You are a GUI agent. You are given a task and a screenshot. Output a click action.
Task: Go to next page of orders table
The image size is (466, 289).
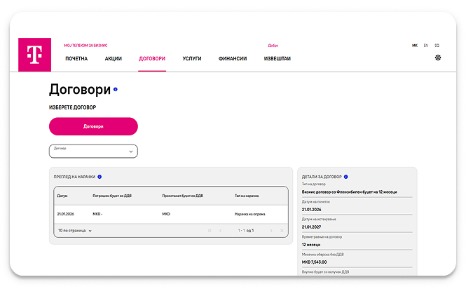coord(271,231)
